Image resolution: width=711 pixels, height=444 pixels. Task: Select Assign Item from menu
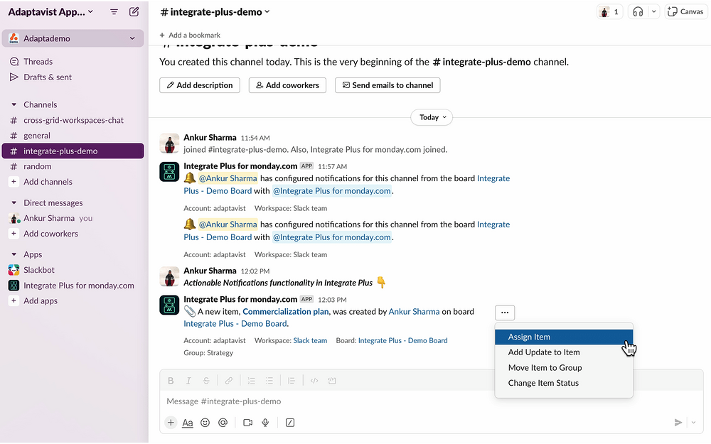coord(564,337)
